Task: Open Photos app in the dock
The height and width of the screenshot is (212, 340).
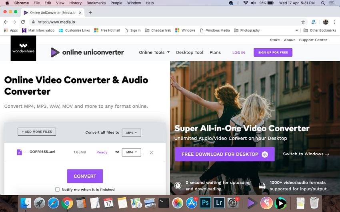Action: click(178, 203)
